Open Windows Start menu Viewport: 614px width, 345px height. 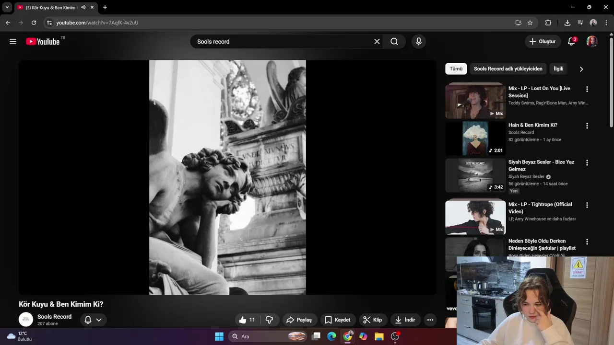point(219,336)
